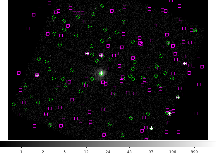Screen dimensions: 216x154
Task: Select the bottom-most green circle region
Action: [123, 135]
